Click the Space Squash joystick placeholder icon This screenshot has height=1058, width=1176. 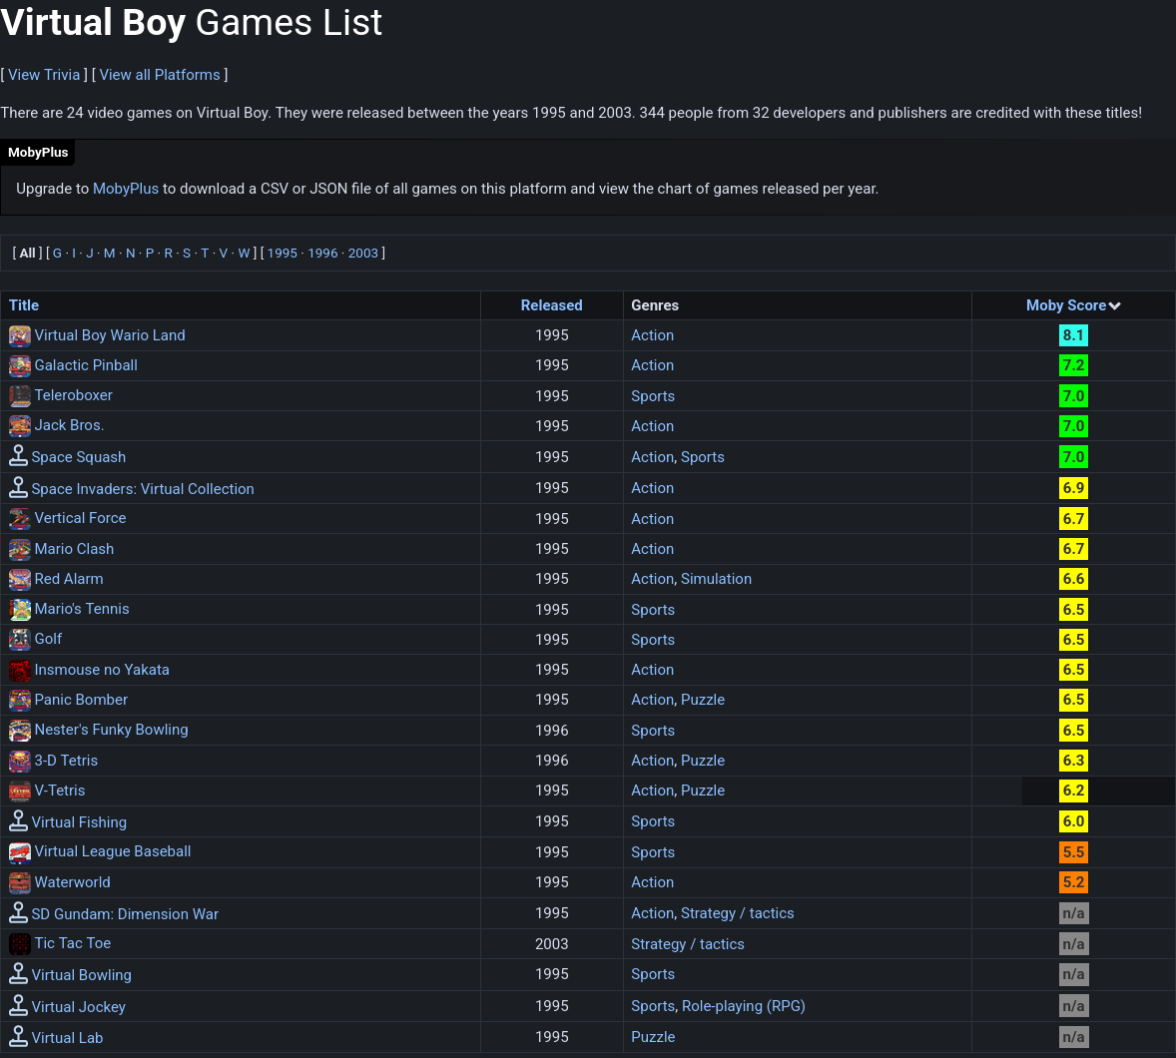pos(18,456)
